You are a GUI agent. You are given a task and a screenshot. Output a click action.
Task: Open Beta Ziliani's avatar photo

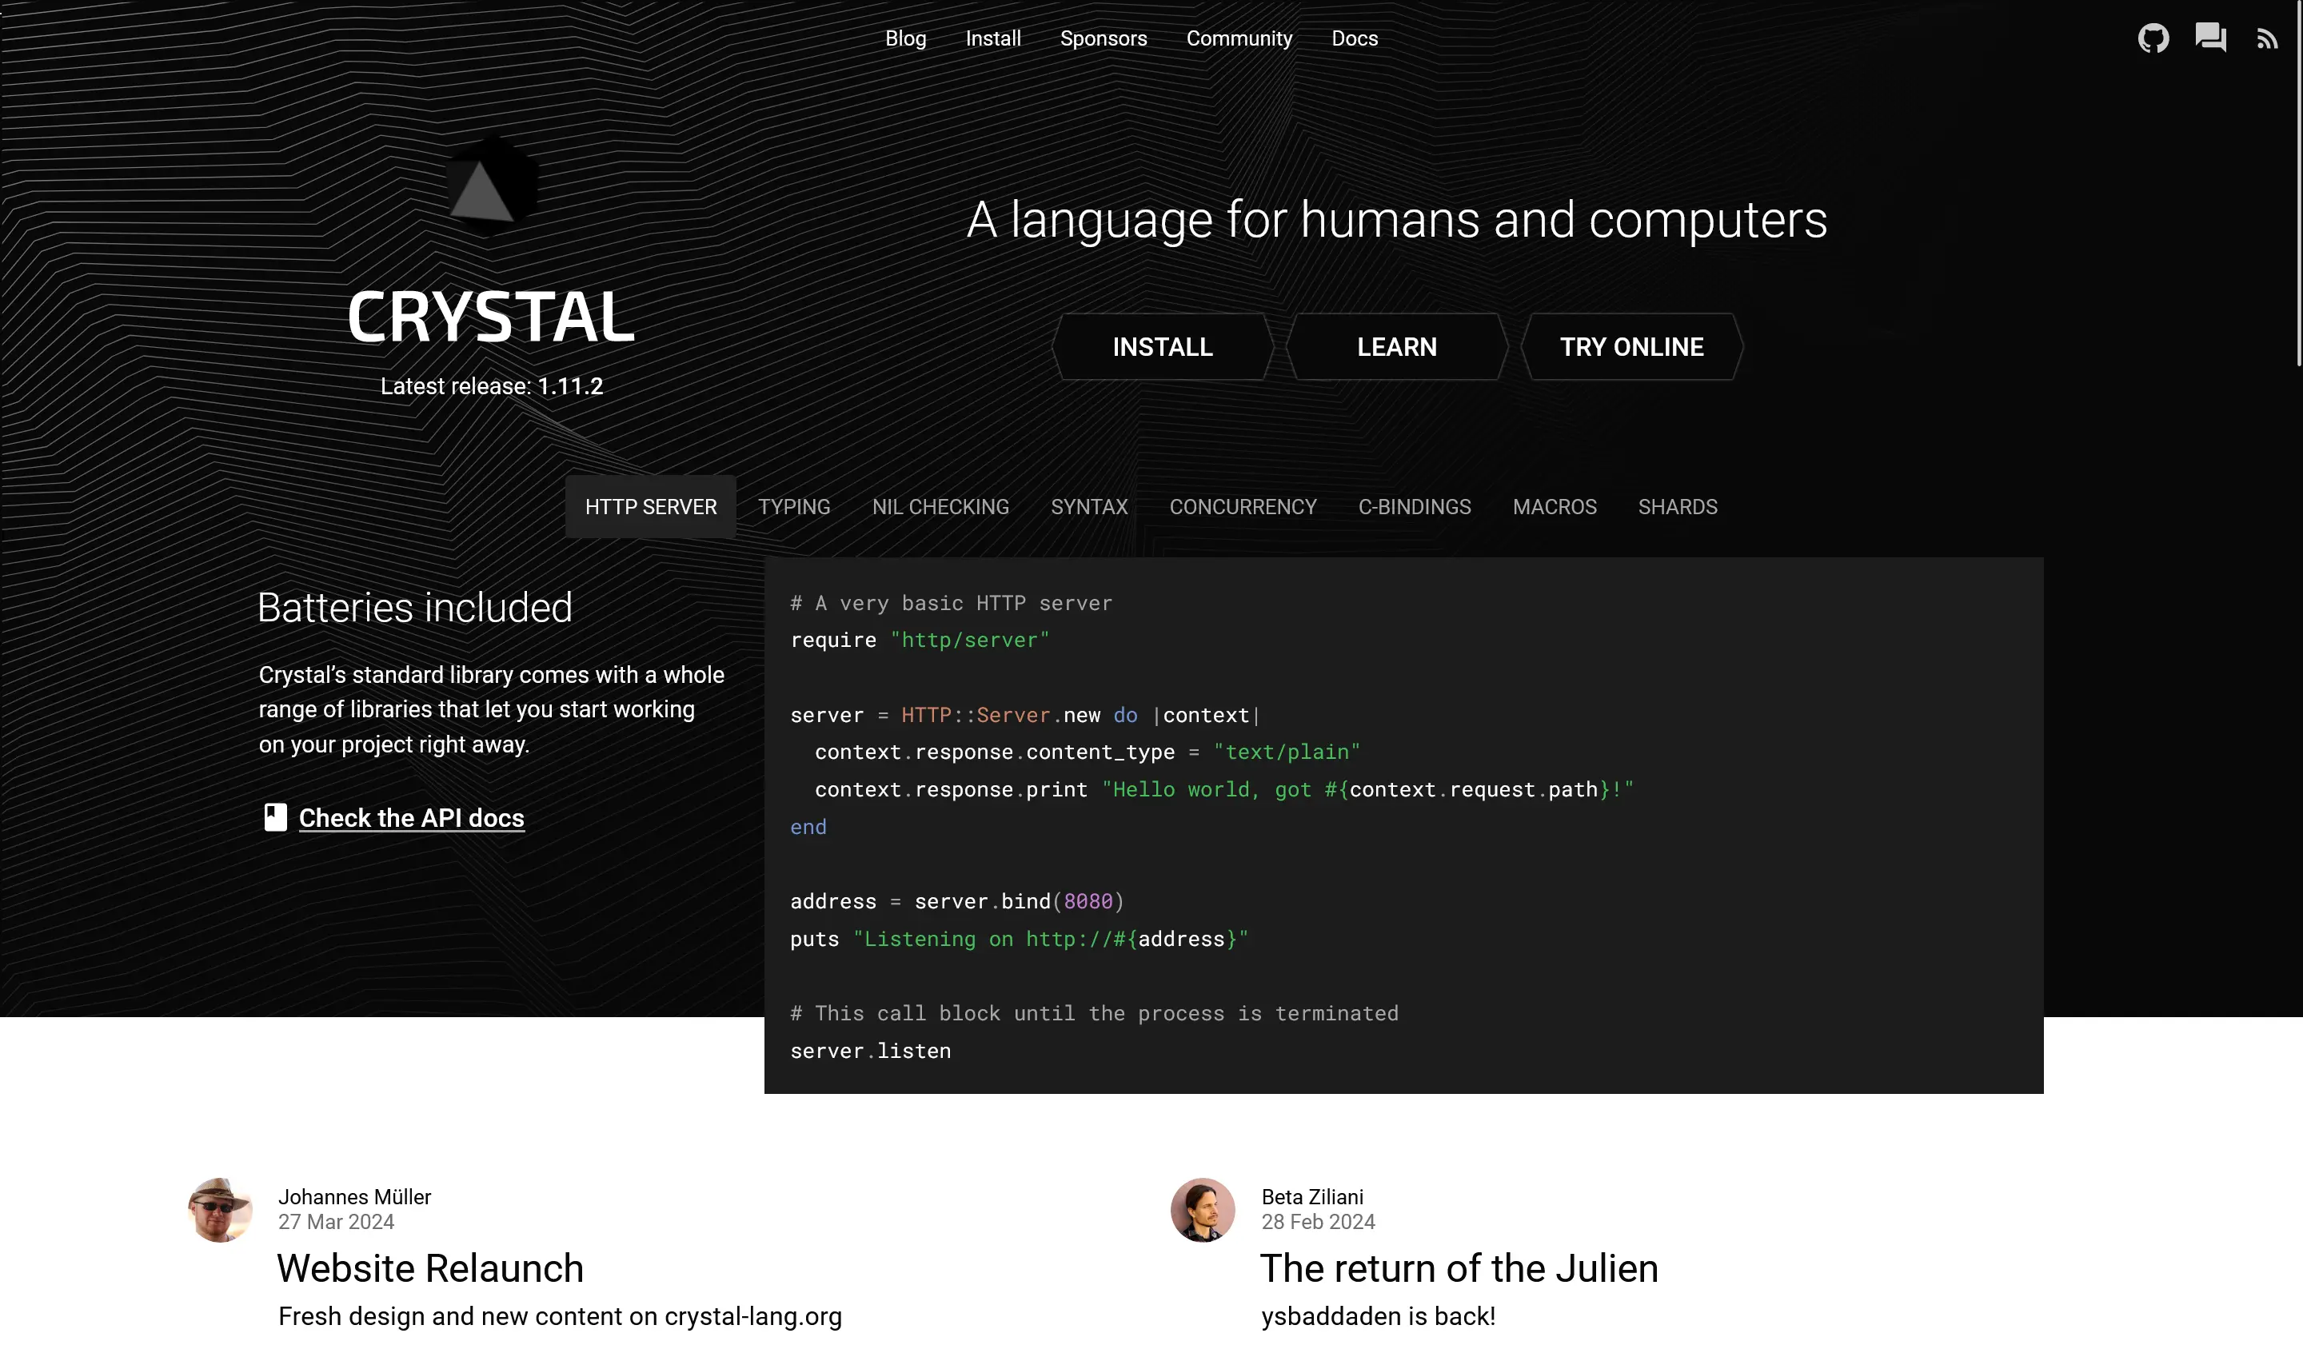(x=1202, y=1210)
